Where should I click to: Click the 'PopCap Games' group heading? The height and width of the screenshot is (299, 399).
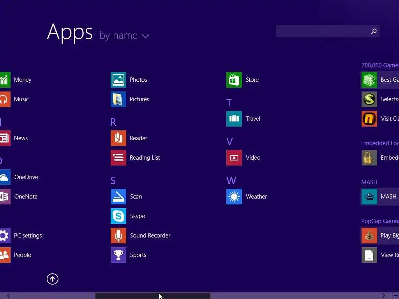380,221
